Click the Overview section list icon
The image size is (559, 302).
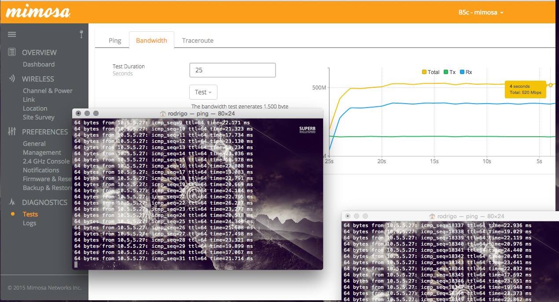pyautogui.click(x=12, y=52)
